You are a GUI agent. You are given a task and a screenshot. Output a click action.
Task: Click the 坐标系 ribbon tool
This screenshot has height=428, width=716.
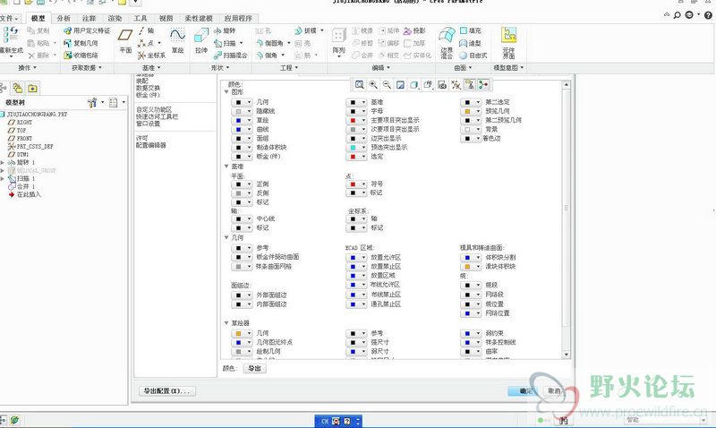point(152,56)
